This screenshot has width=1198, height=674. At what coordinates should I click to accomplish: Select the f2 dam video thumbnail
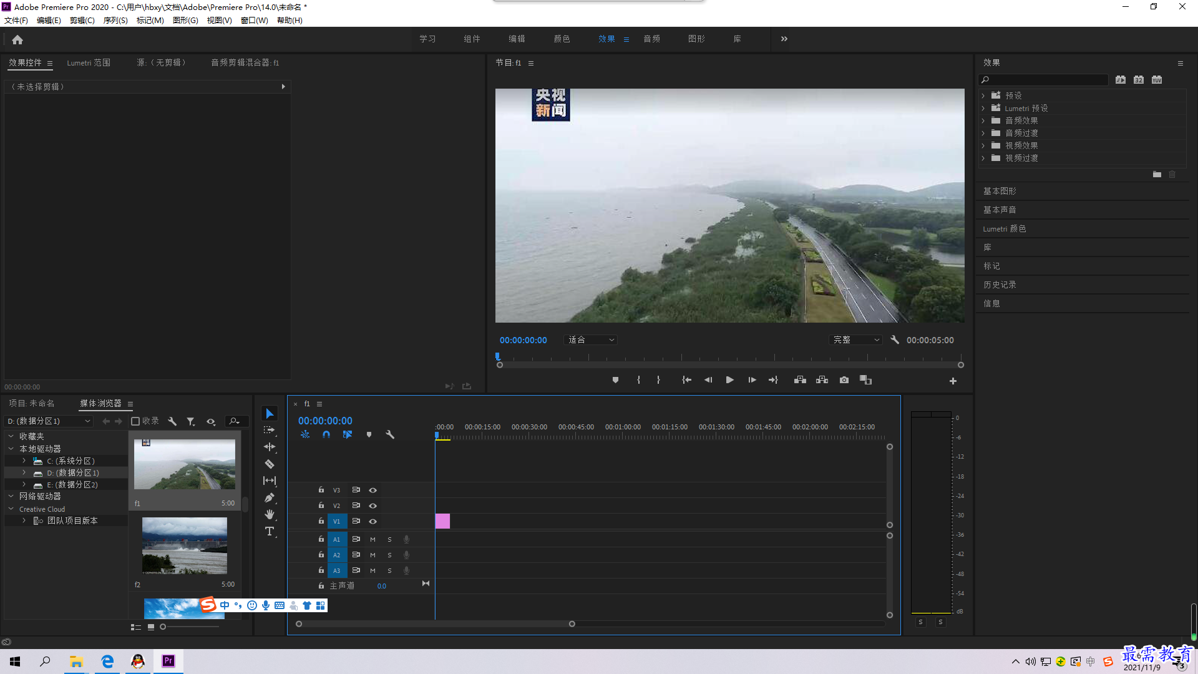pyautogui.click(x=185, y=545)
